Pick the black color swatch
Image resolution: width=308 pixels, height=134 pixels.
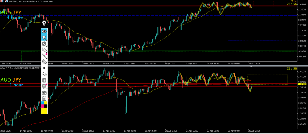tap(46, 106)
